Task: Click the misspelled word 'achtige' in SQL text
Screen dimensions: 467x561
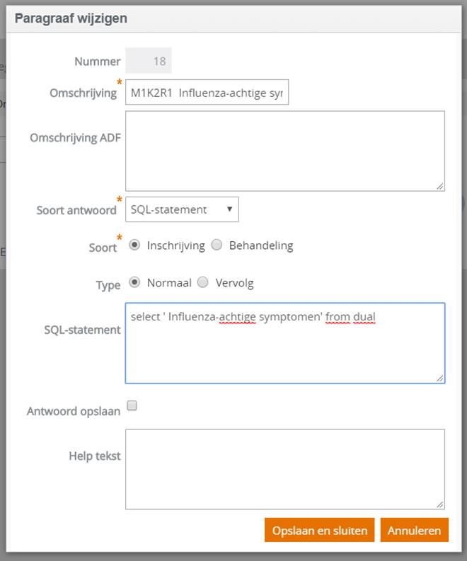Action: (237, 317)
